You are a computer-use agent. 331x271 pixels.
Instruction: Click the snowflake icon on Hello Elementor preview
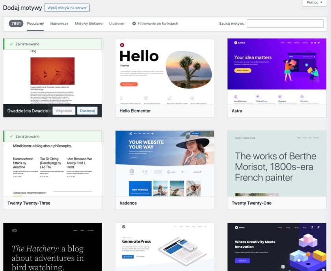coord(192,98)
